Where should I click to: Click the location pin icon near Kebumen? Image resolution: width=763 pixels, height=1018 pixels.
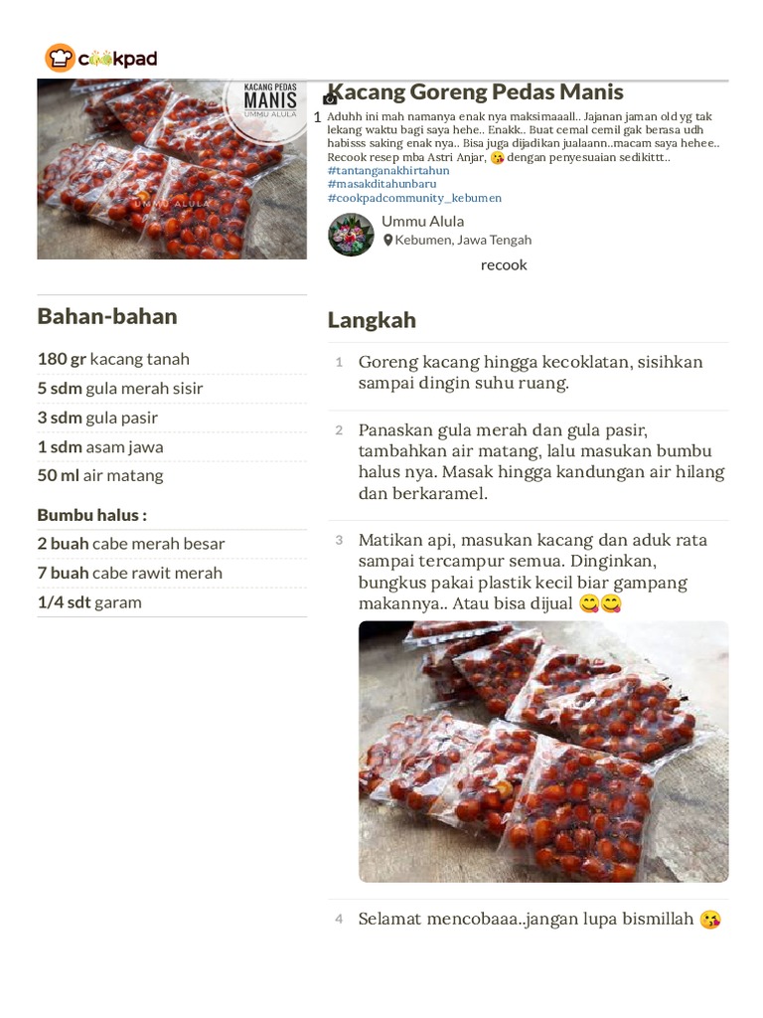tap(388, 240)
